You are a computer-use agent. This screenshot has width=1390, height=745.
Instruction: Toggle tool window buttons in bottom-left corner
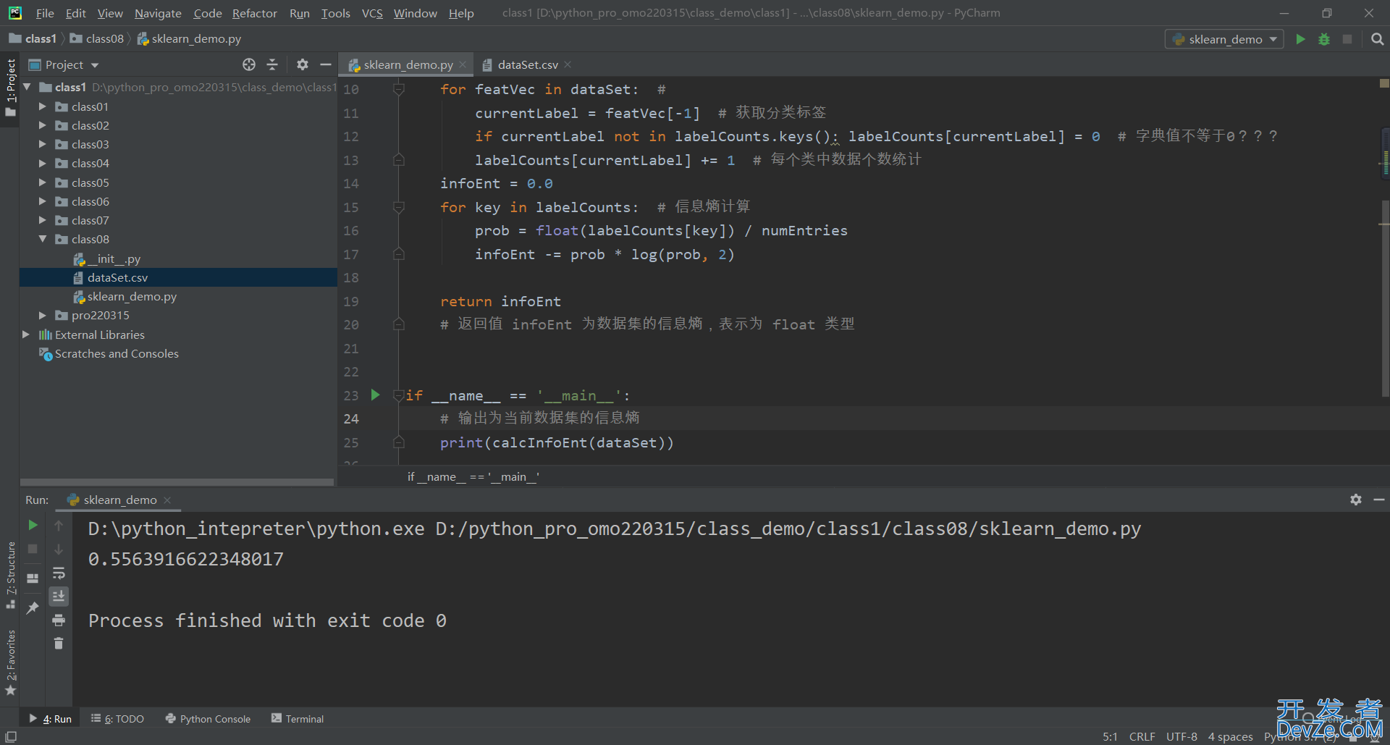click(10, 736)
